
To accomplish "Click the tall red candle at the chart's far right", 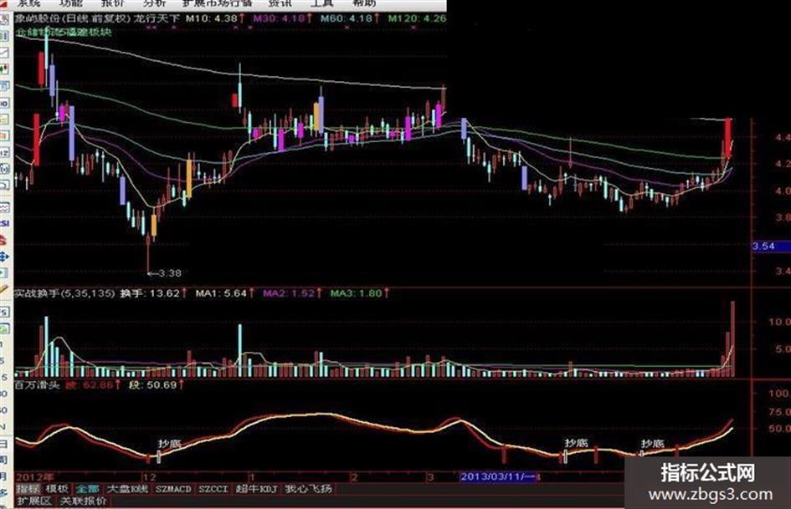I will [728, 138].
